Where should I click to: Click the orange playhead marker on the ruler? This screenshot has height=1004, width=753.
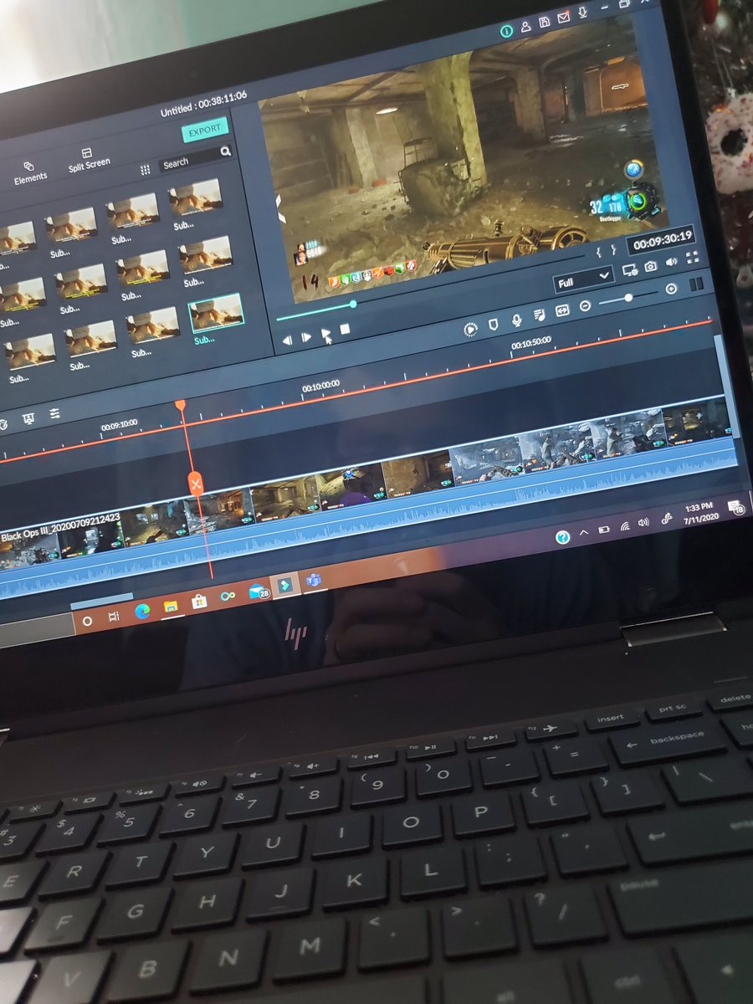[180, 405]
